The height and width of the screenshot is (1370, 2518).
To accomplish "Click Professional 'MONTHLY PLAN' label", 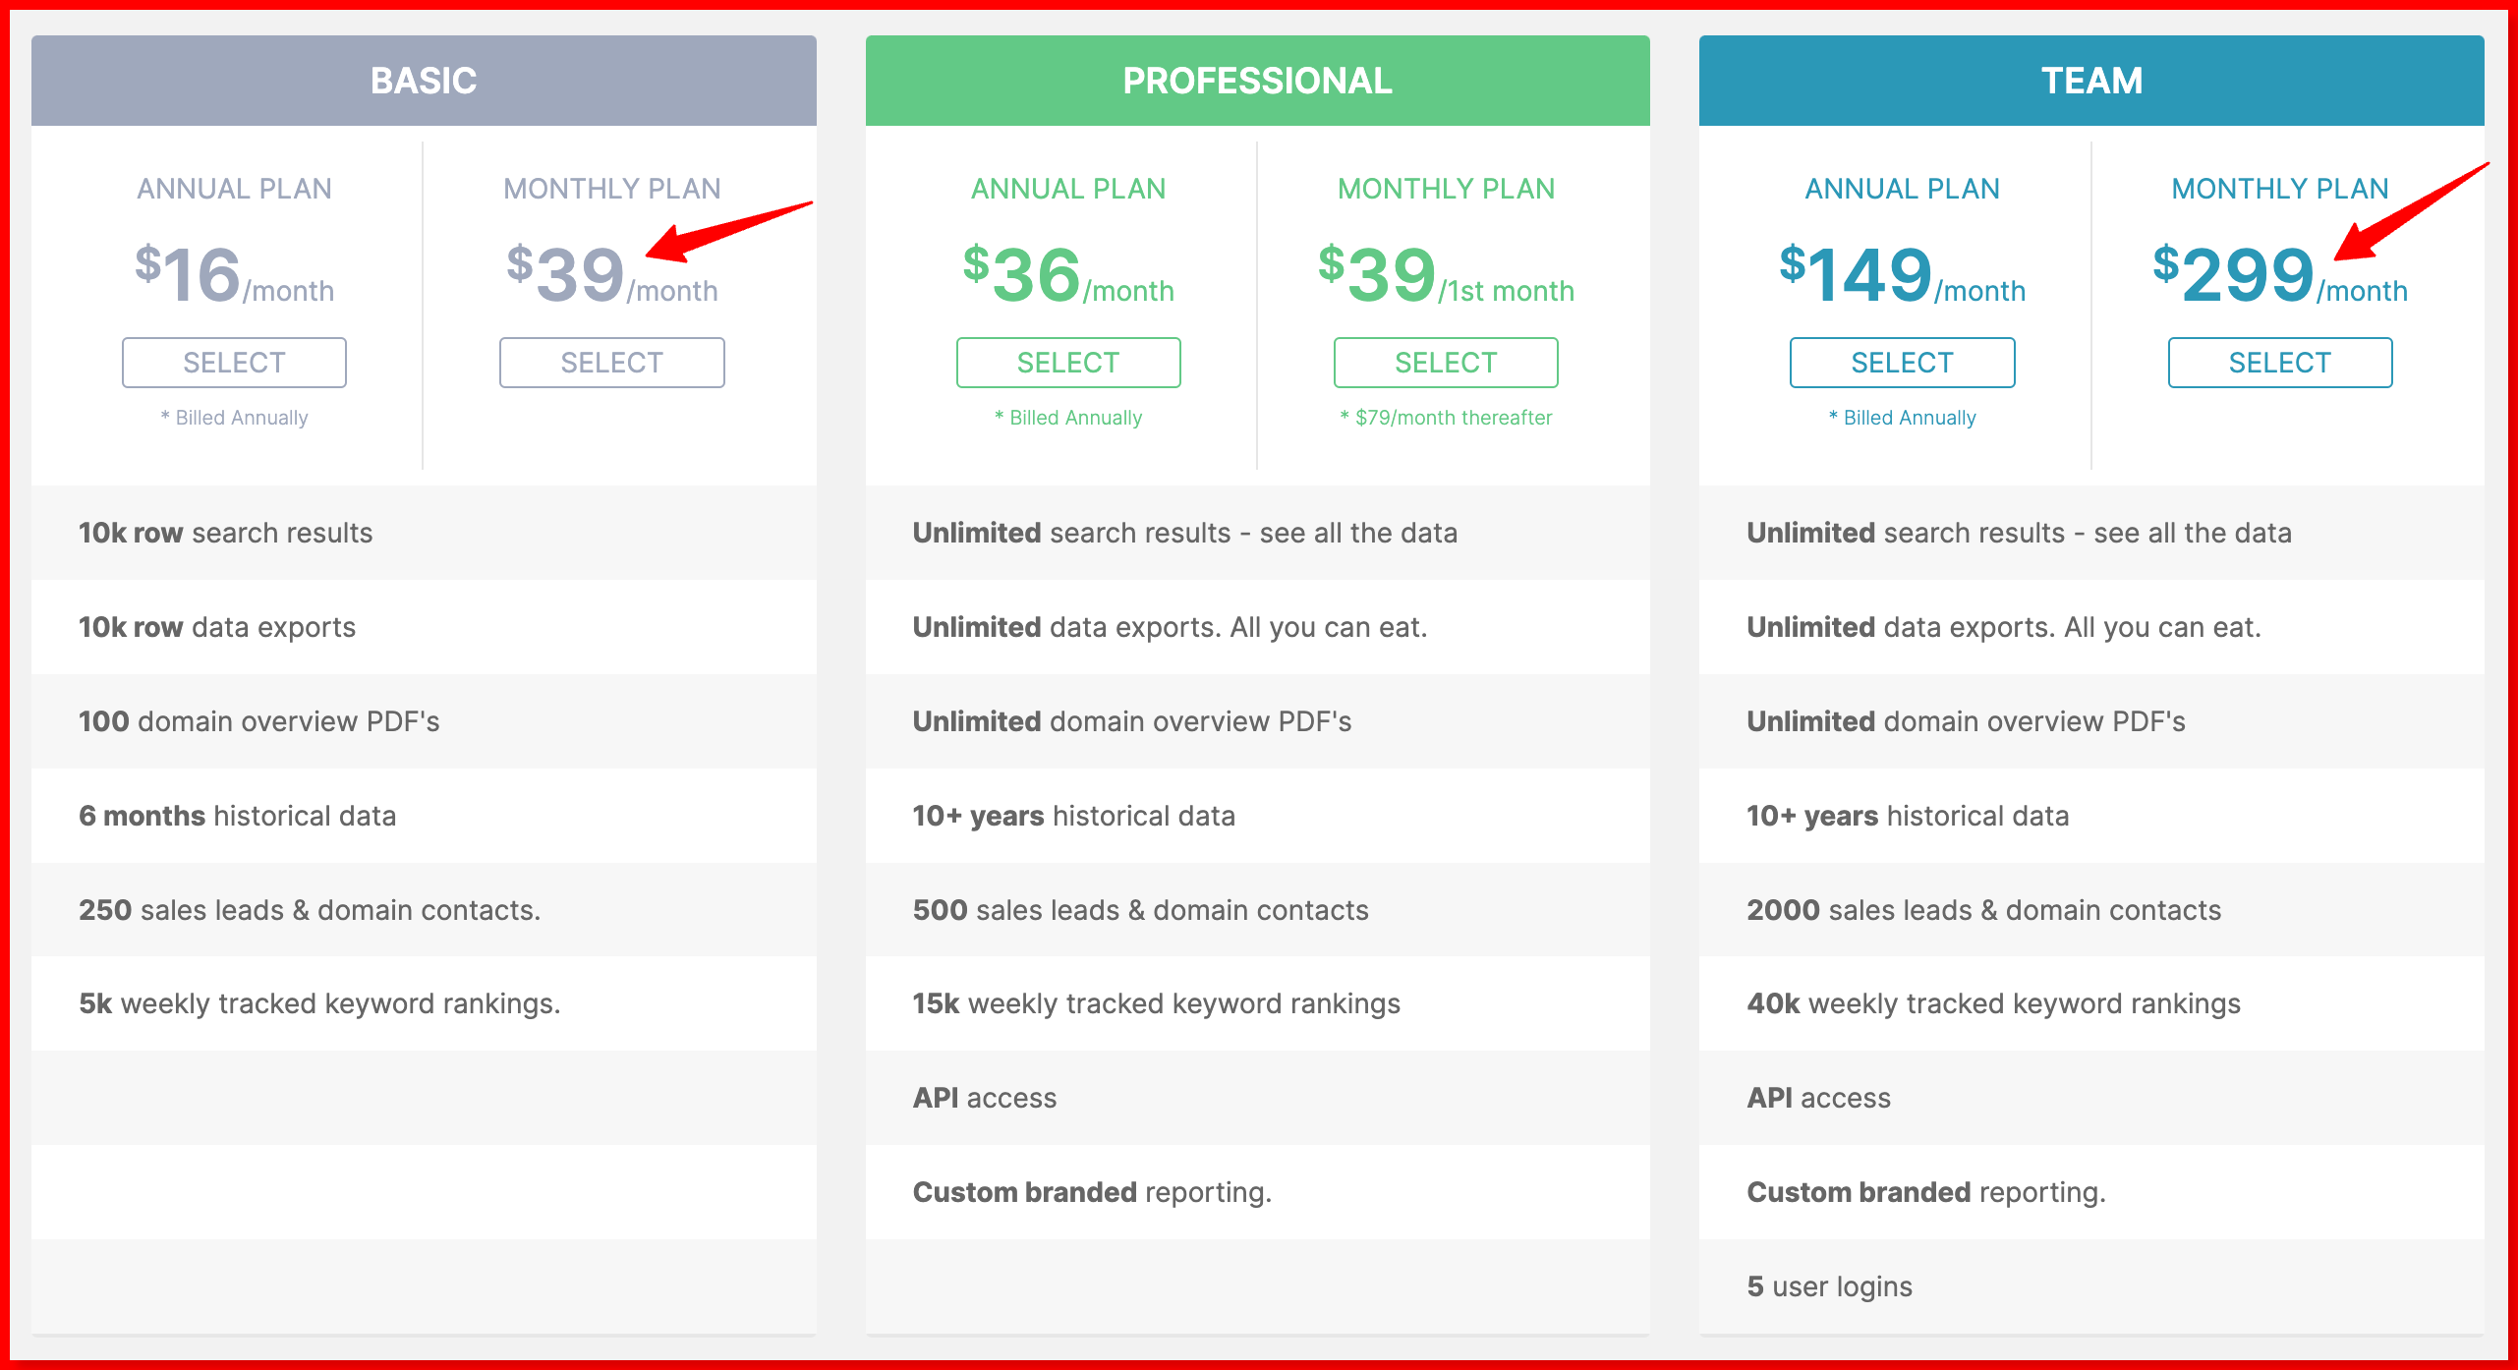I will 1446,189.
